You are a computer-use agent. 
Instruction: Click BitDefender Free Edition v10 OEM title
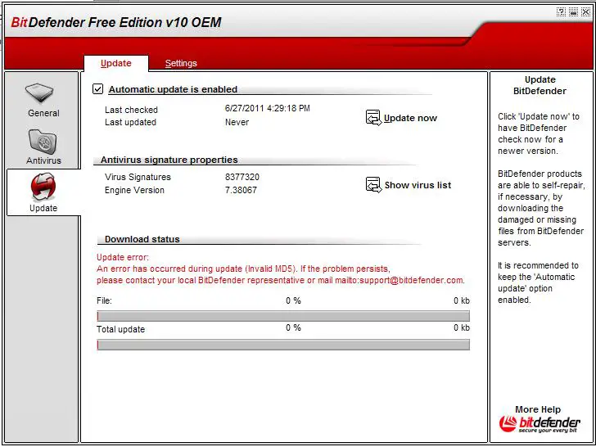point(116,22)
